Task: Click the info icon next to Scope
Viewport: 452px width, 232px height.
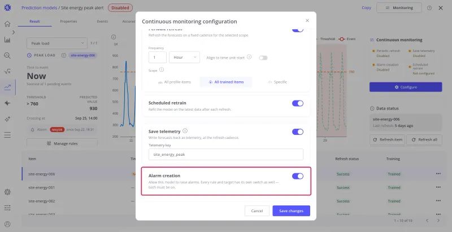Action: tap(162, 69)
